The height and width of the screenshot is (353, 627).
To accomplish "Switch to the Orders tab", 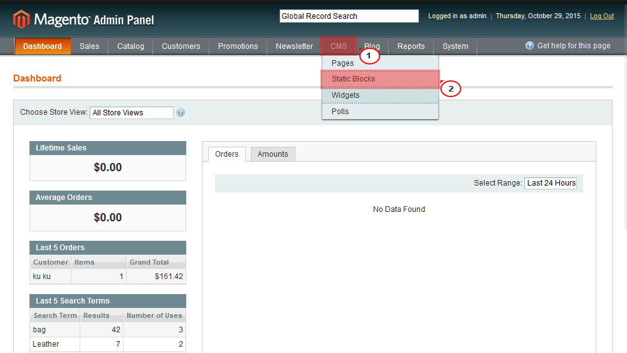I will click(x=227, y=154).
